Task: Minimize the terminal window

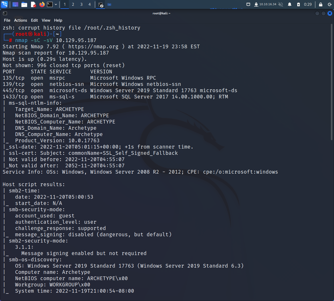Action: click(x=317, y=13)
